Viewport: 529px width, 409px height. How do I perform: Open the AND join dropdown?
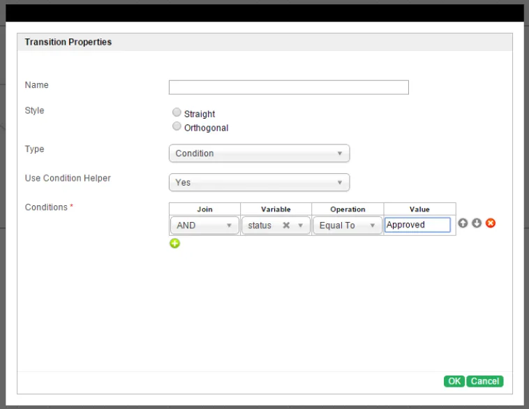point(204,225)
